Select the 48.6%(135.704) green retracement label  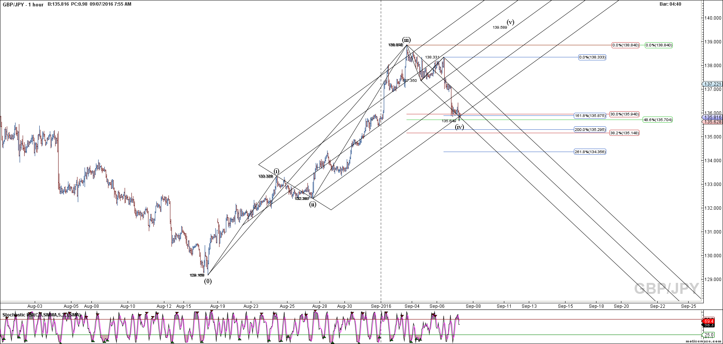658,120
